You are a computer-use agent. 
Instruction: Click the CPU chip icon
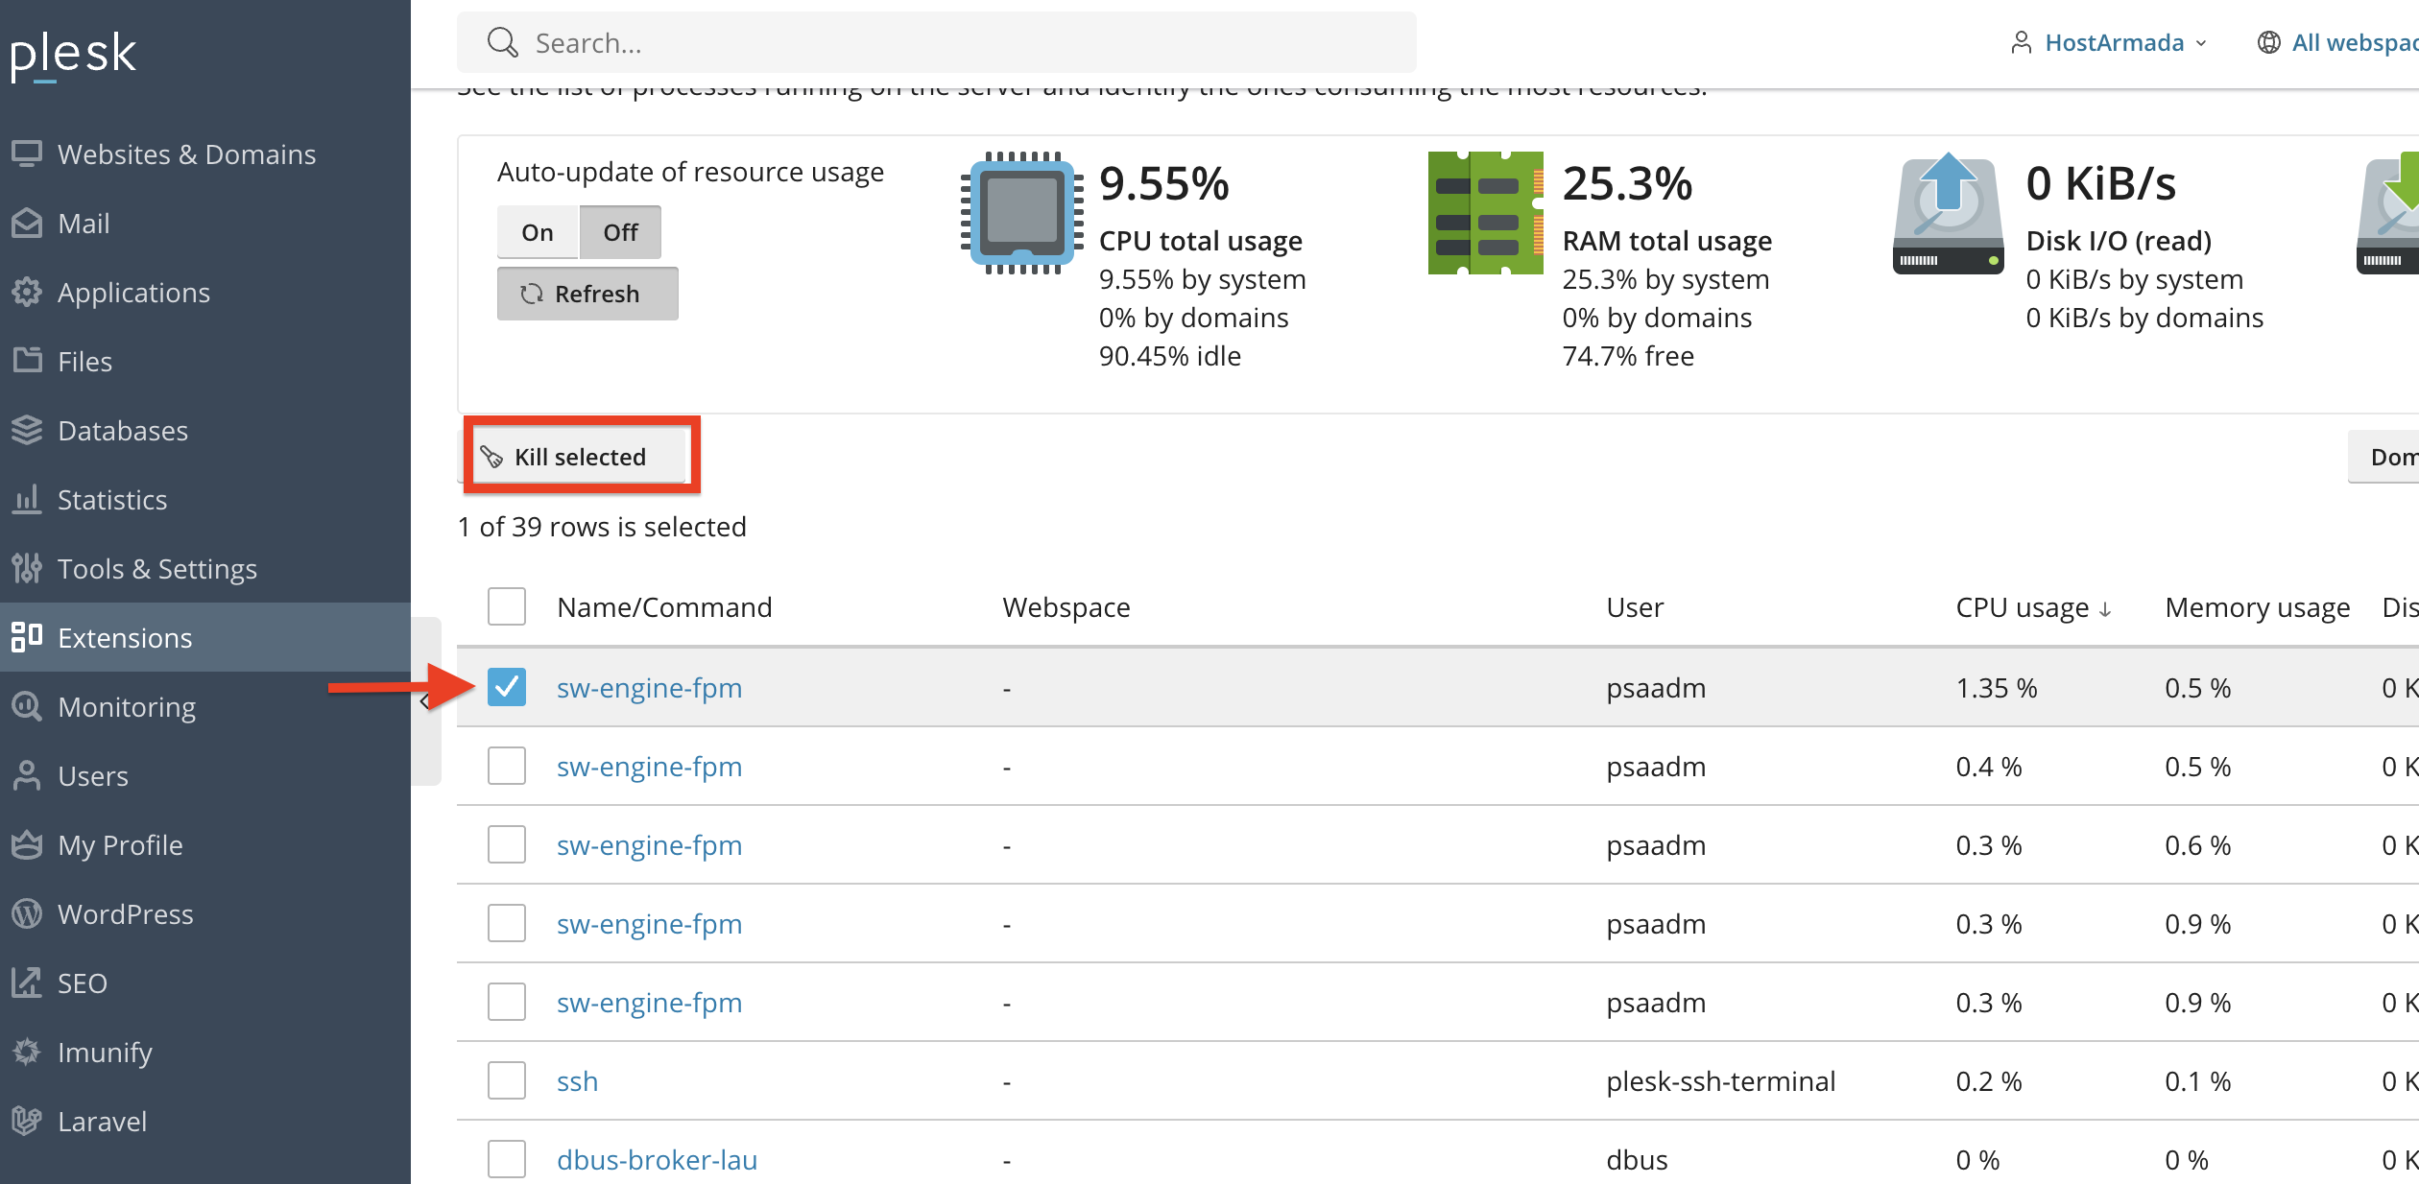[1021, 212]
